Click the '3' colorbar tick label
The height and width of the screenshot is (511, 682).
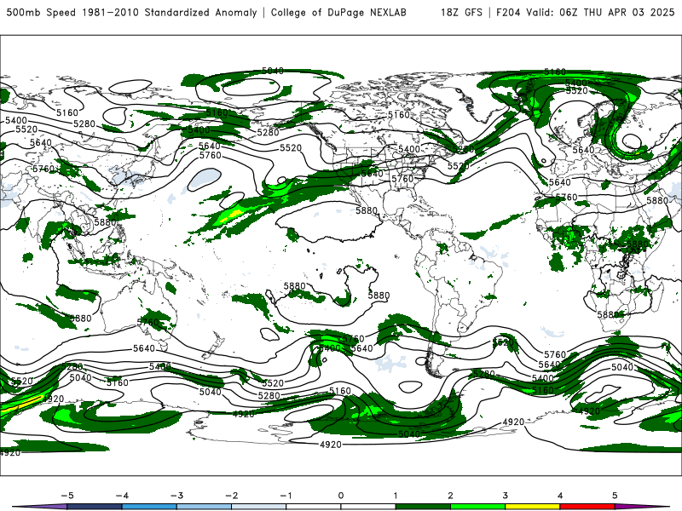[x=506, y=496]
